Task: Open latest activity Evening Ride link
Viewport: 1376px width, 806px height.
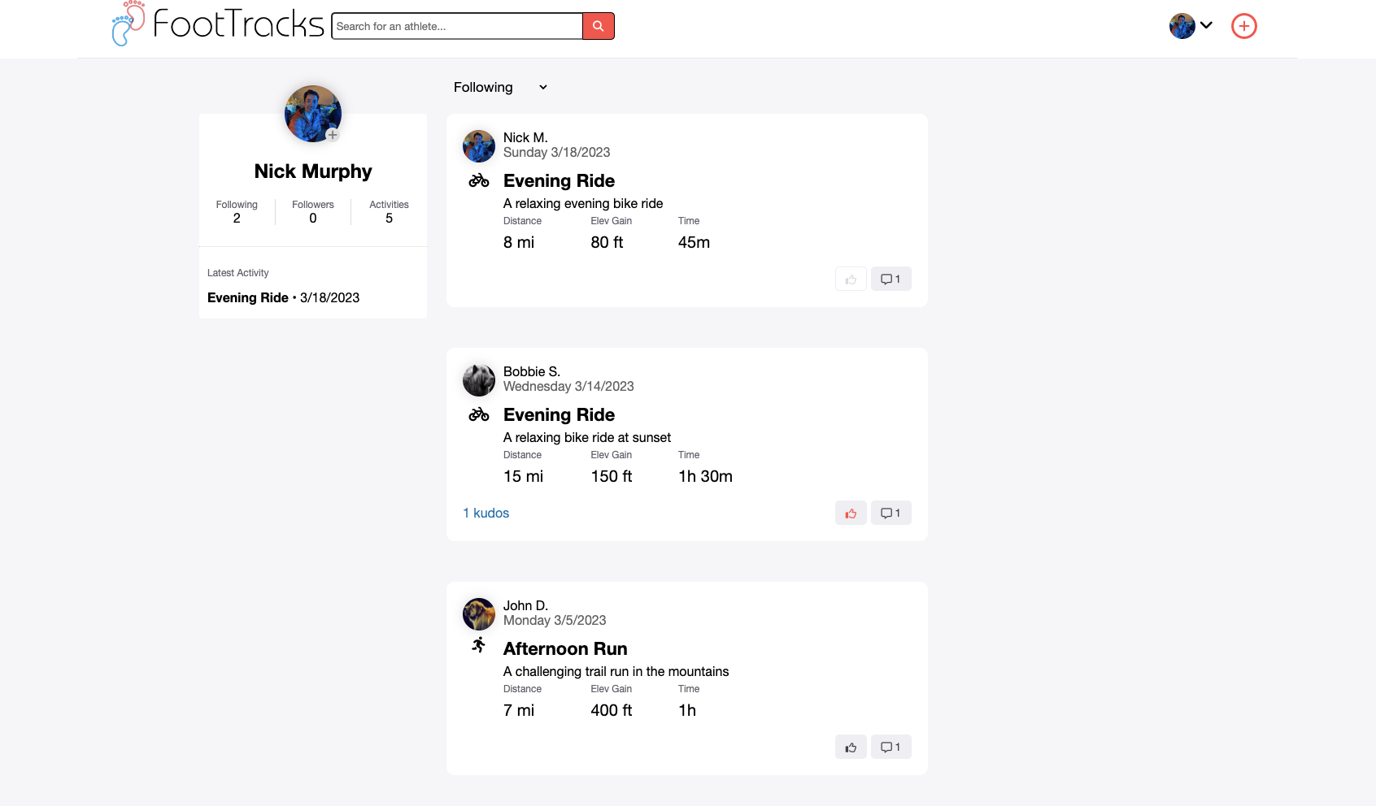Action: point(248,297)
